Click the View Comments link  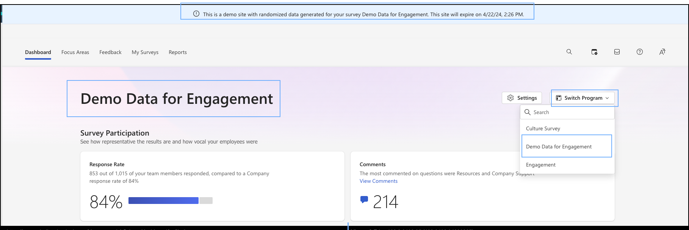coord(379,181)
